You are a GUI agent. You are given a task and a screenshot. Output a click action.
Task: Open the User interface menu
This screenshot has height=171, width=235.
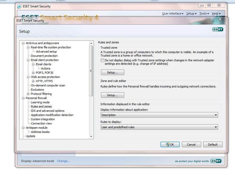click(x=173, y=14)
